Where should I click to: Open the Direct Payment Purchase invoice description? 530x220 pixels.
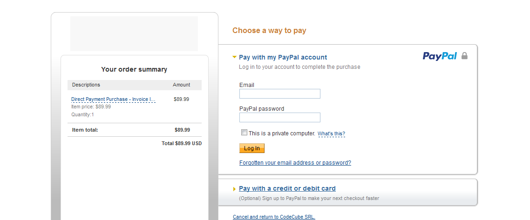pyautogui.click(x=113, y=99)
